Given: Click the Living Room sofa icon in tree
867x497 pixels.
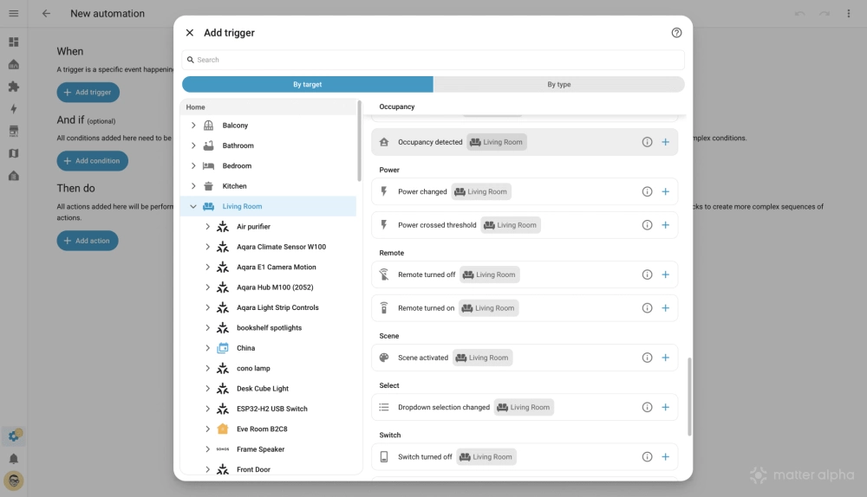Looking at the screenshot, I should pos(208,207).
